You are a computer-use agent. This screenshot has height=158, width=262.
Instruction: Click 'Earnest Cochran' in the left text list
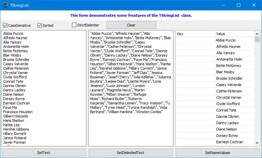16,103
